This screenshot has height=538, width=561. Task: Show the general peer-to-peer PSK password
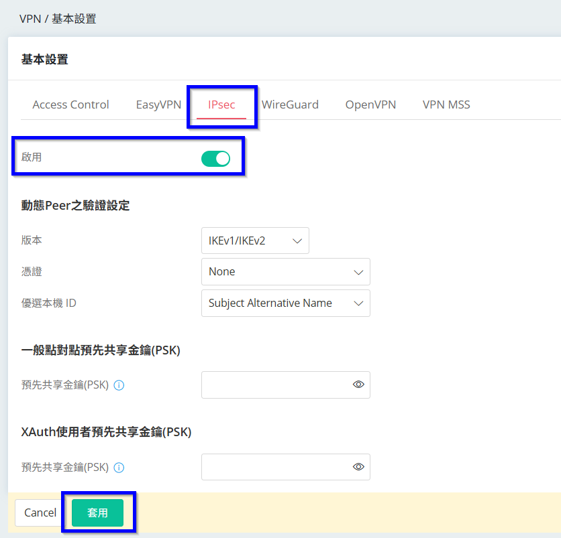point(358,385)
